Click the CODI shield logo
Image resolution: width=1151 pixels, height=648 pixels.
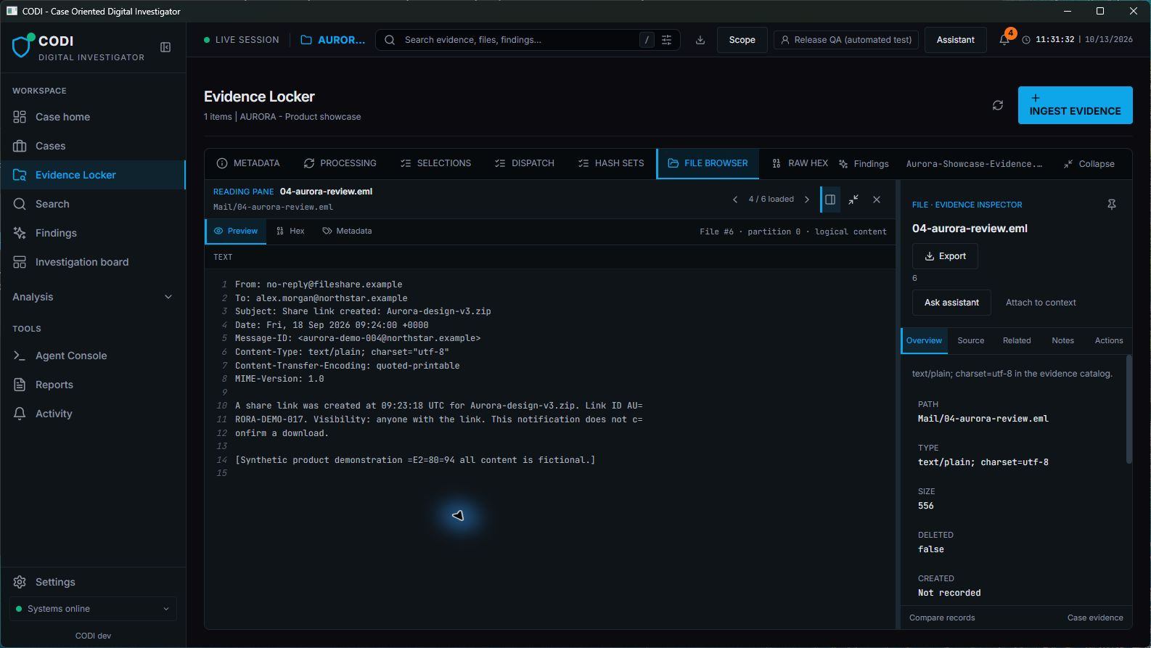pos(22,46)
